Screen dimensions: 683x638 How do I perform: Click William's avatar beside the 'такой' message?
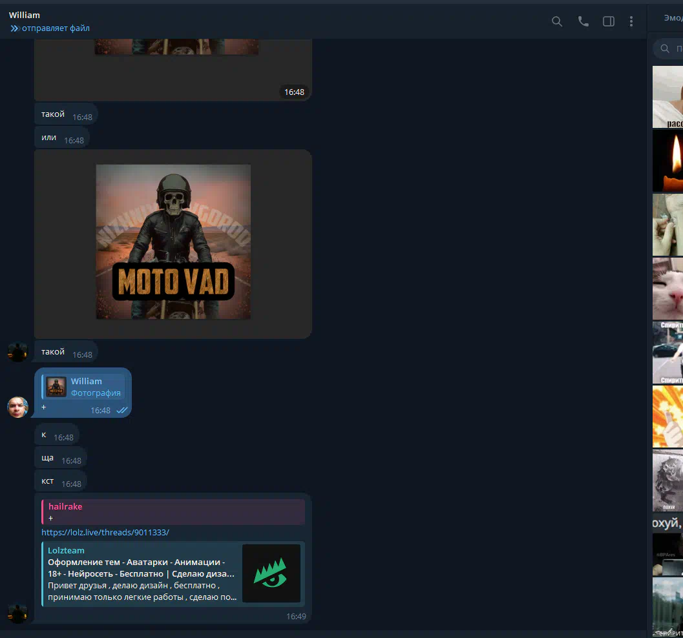pos(18,352)
